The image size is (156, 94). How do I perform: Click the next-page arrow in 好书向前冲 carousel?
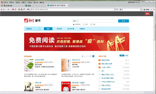(93, 56)
